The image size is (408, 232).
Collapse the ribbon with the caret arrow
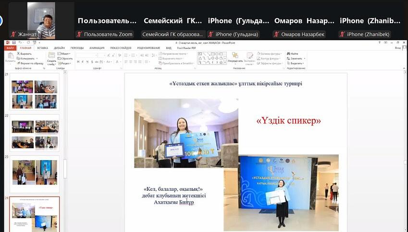click(404, 68)
